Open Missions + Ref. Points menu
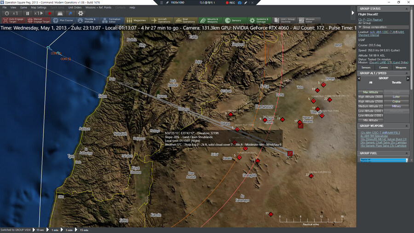 [x=98, y=7]
